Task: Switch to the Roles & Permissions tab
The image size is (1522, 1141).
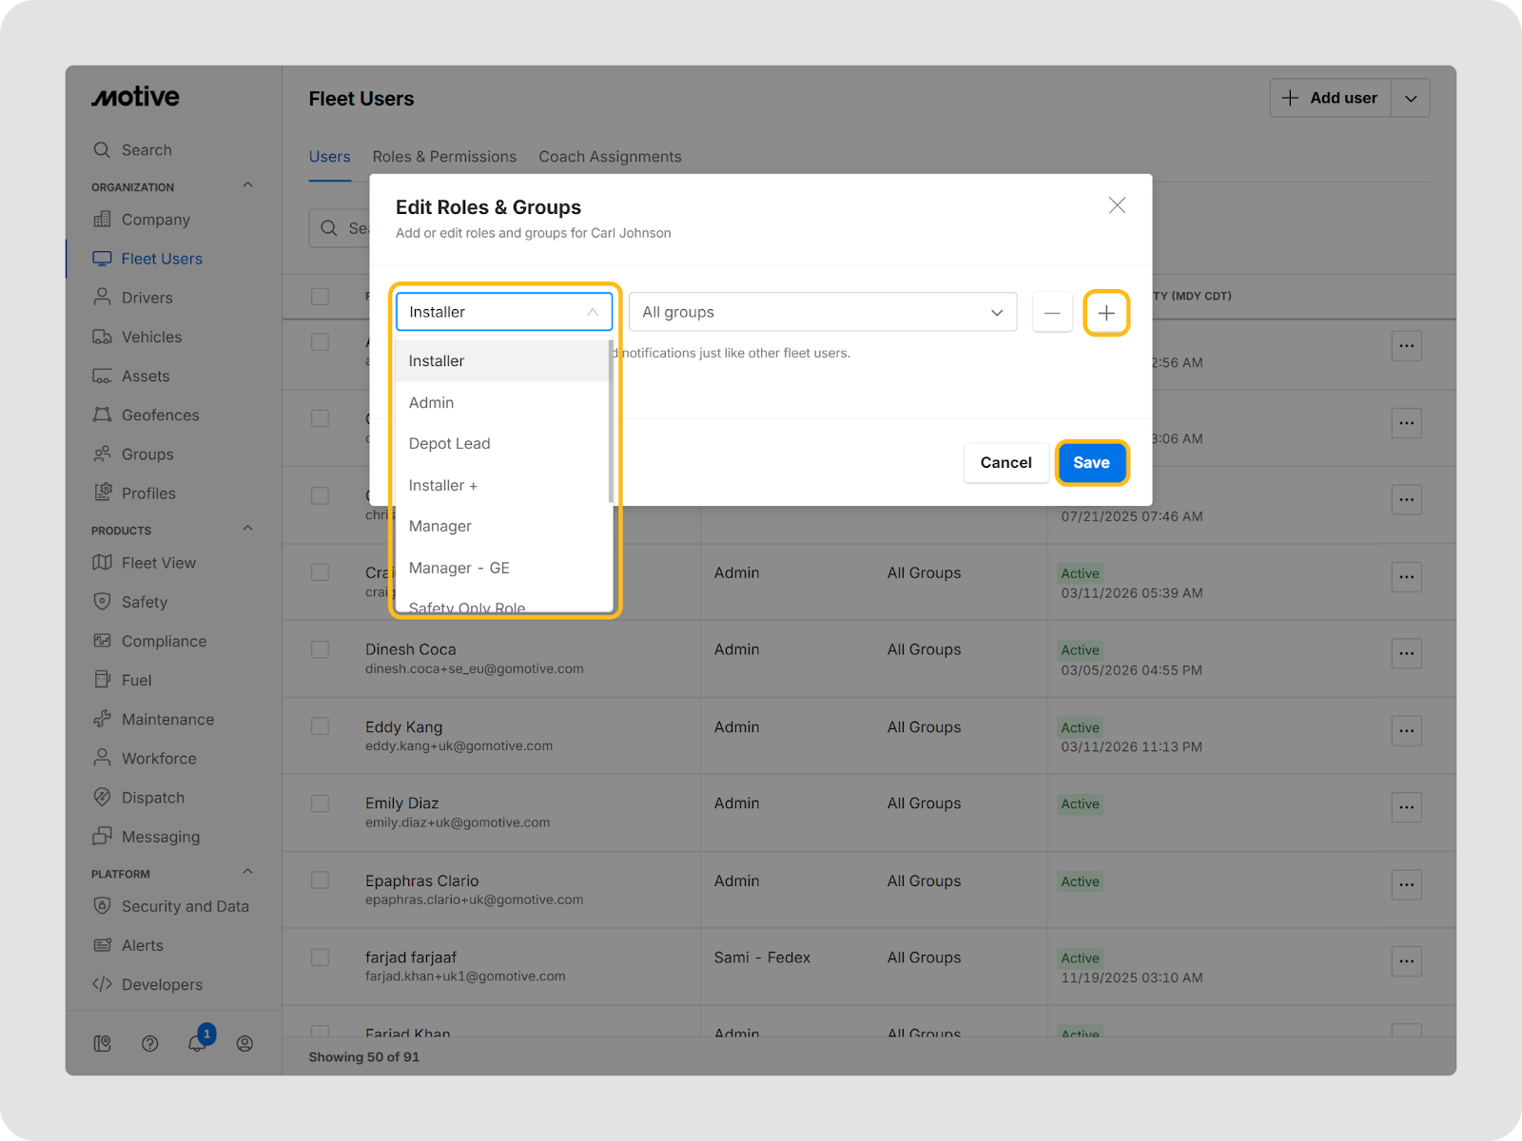Action: pos(444,157)
